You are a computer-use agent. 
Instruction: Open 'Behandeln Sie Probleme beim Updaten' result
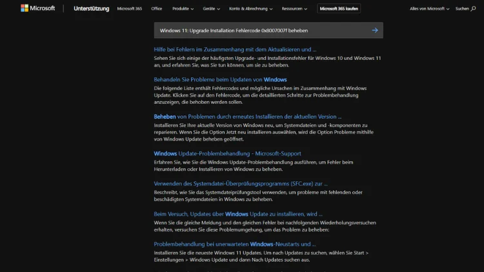click(x=220, y=79)
